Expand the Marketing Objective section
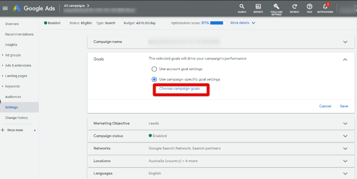The image size is (357, 179). click(x=345, y=123)
